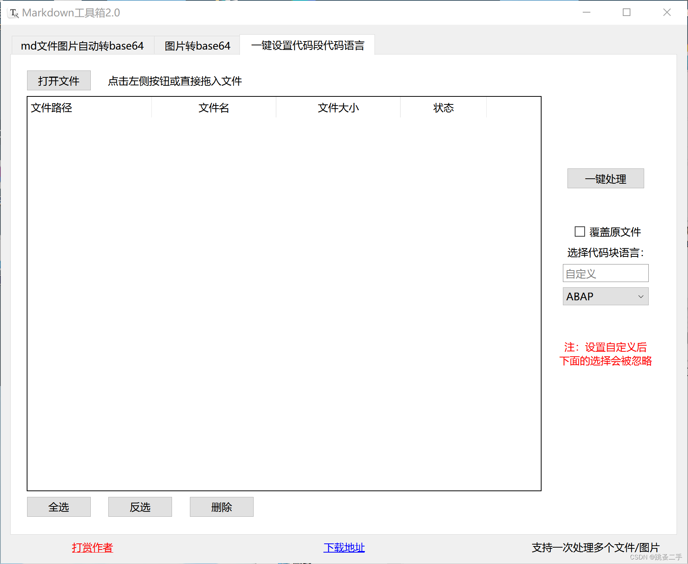Click the 一键处理 button
The width and height of the screenshot is (688, 564).
[606, 178]
